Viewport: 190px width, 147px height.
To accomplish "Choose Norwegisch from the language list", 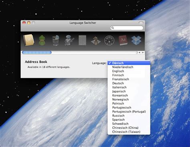I will click(129, 99).
